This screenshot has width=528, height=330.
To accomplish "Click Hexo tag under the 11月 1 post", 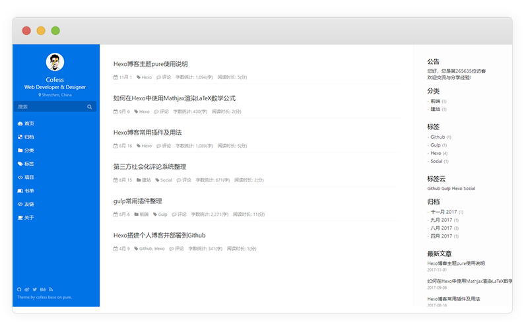I will 147,77.
